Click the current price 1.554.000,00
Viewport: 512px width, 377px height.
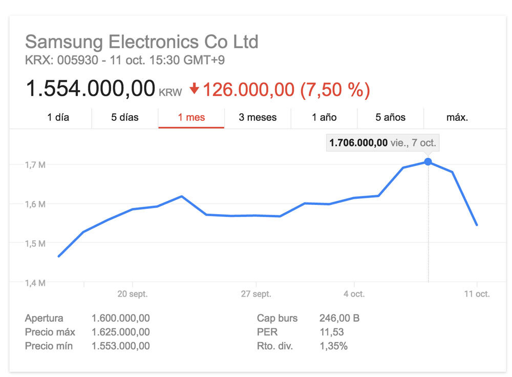pos(91,89)
